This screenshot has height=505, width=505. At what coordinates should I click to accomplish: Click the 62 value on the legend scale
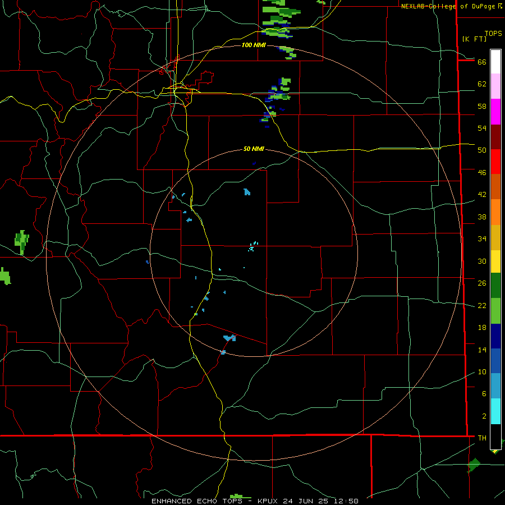(x=482, y=84)
